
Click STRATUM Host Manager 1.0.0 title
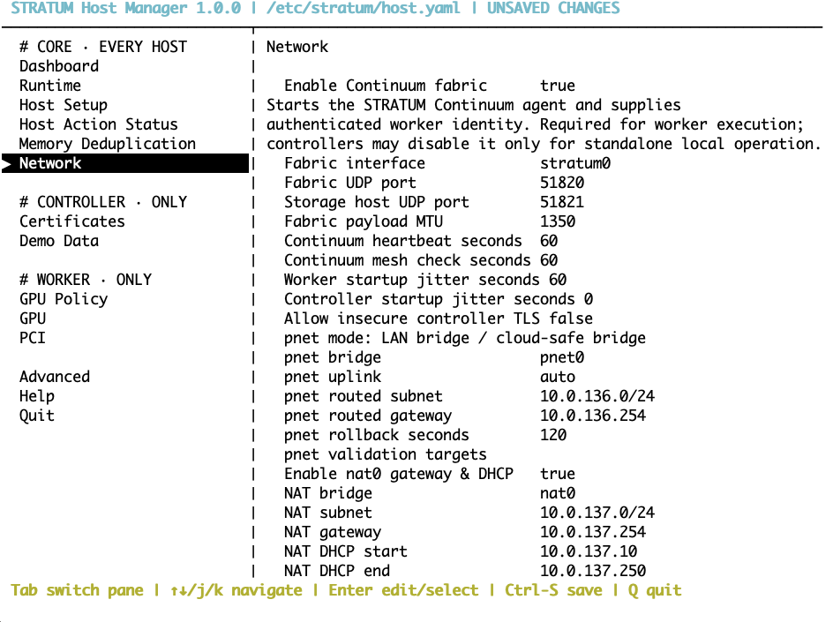point(125,8)
